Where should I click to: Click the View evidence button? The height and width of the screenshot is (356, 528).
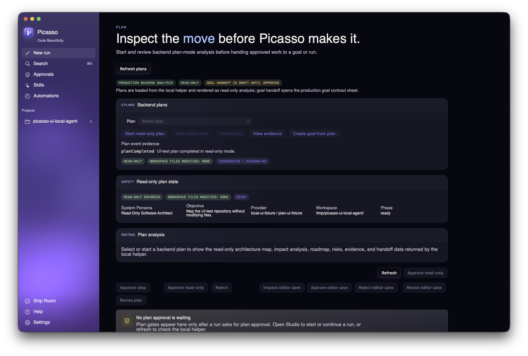[x=268, y=133]
